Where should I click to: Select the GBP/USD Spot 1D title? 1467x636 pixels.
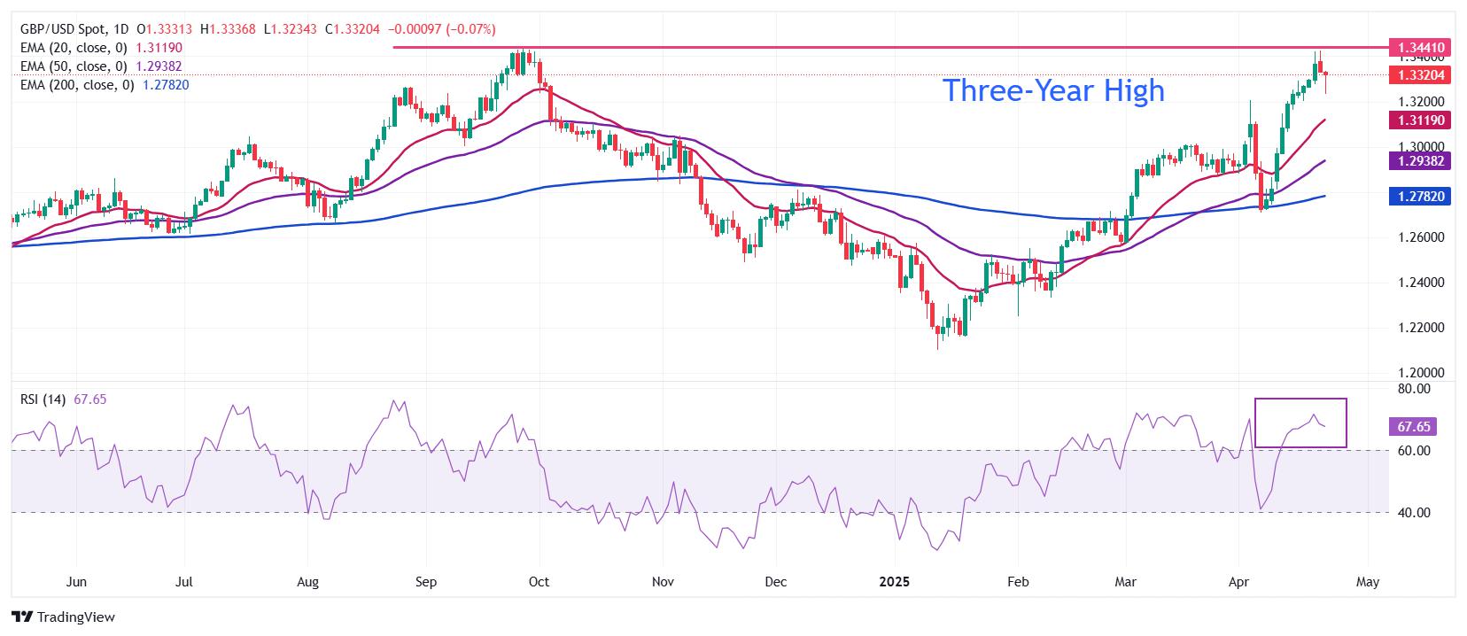point(75,29)
